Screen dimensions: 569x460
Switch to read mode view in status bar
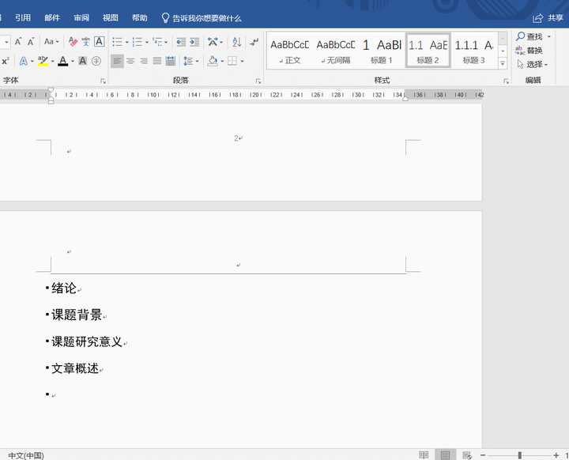(424, 454)
